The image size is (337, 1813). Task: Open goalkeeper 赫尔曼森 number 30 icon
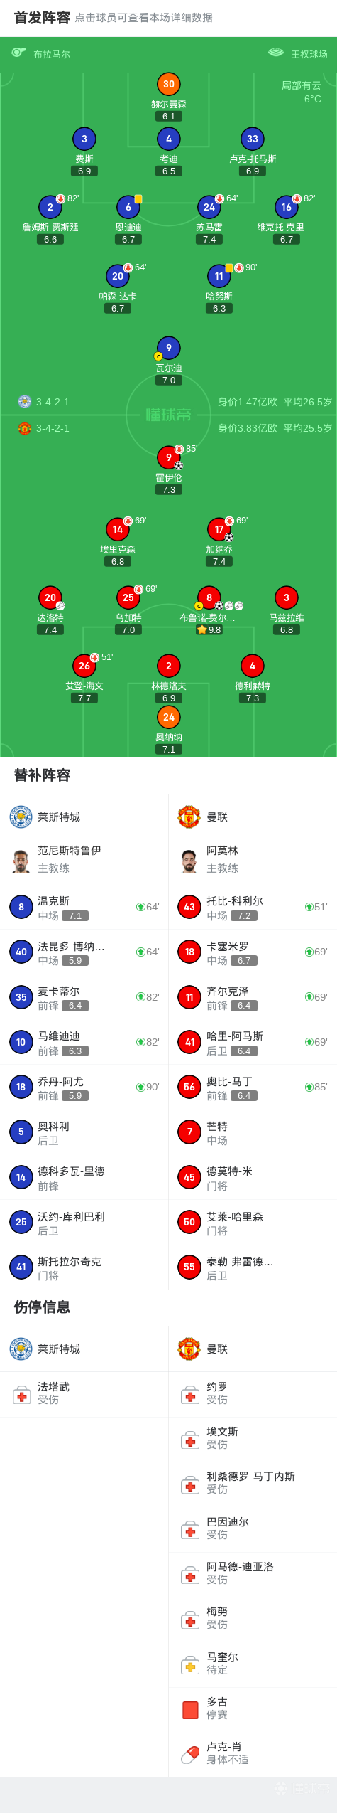(168, 84)
